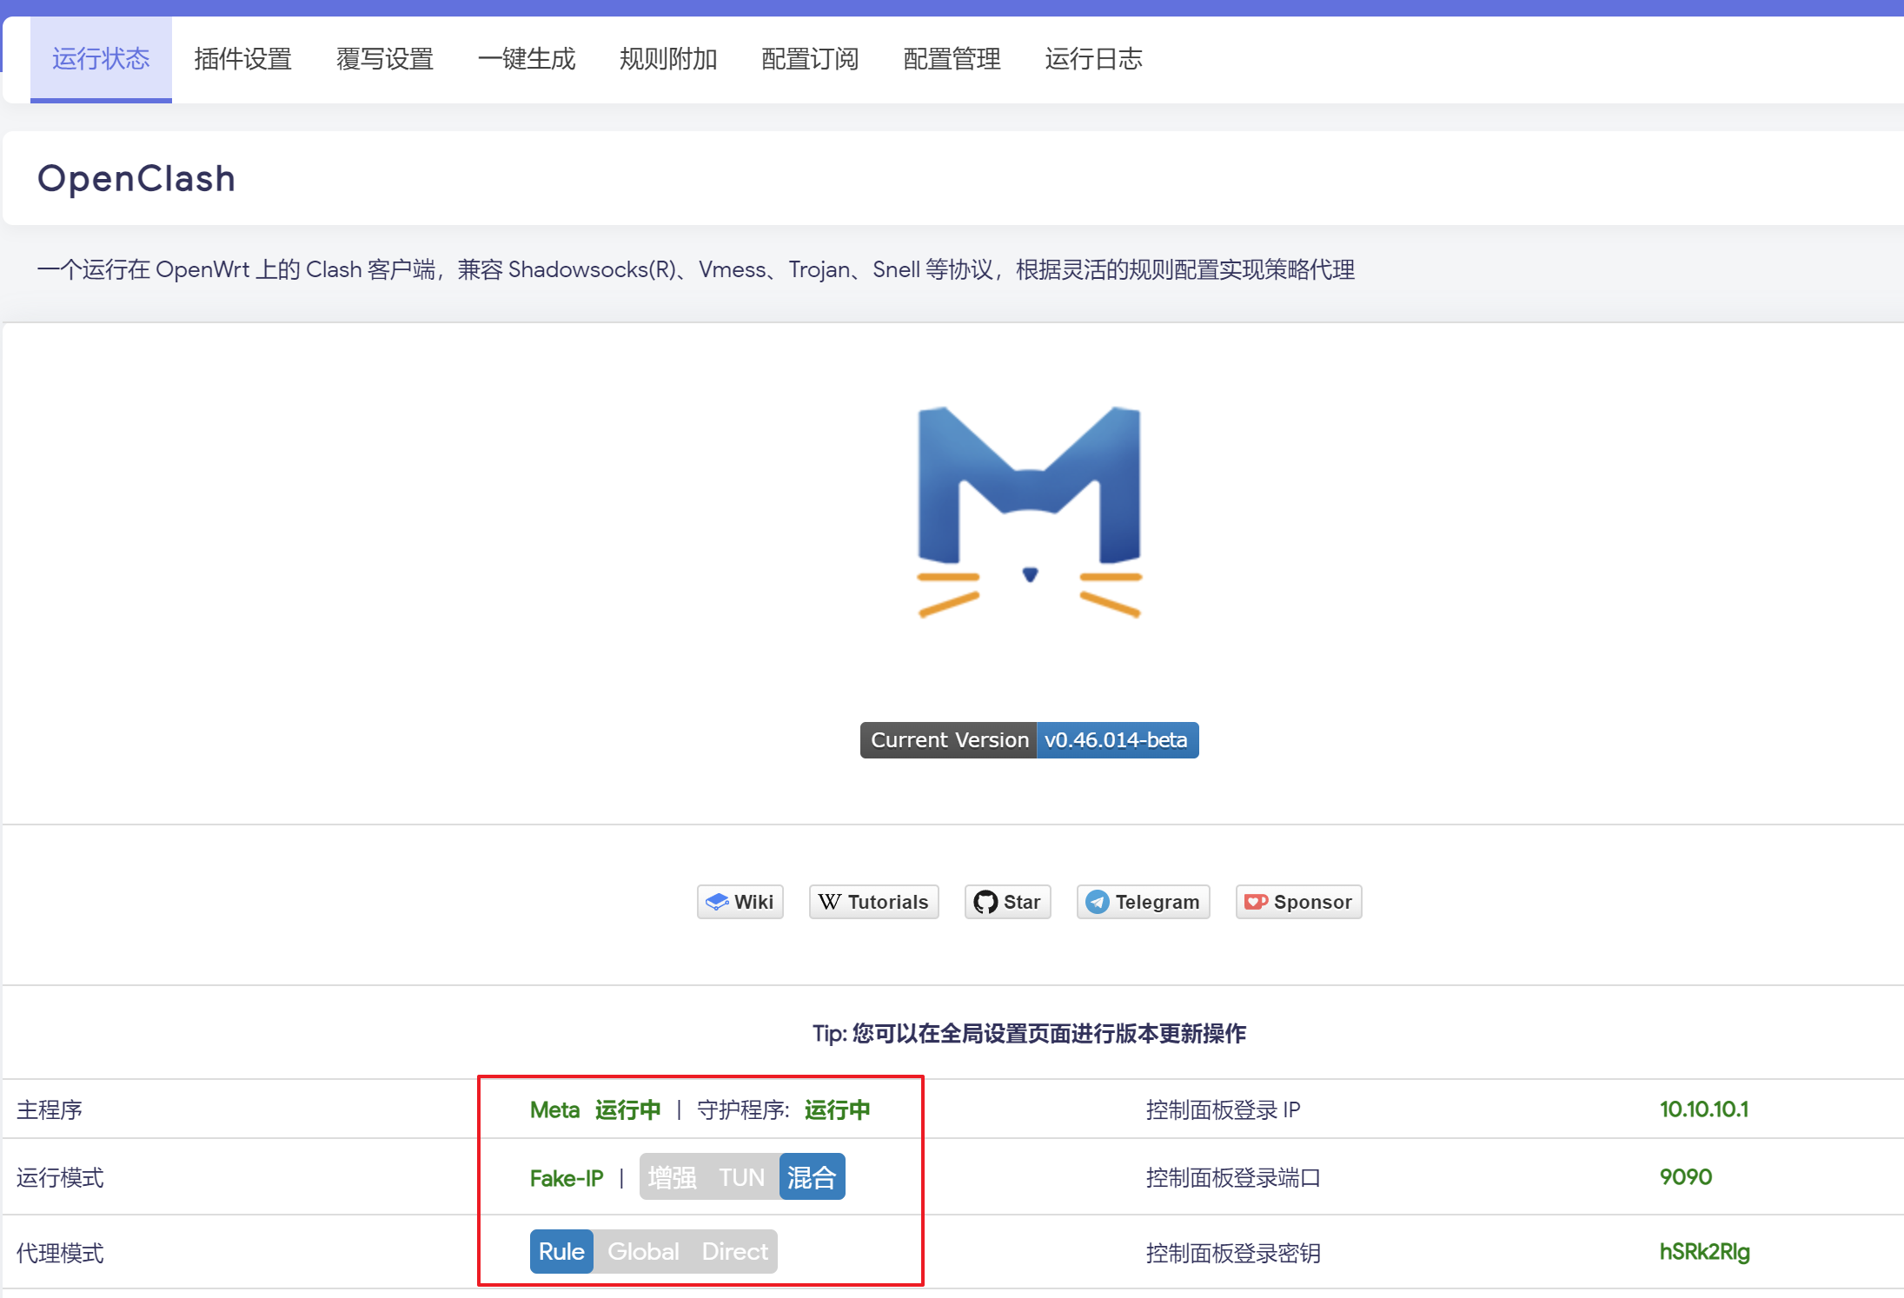Switch to the 插件设置 tab
This screenshot has width=1904, height=1298.
click(x=242, y=59)
